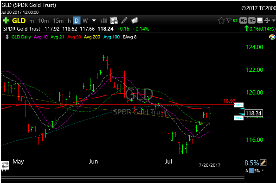
Task: Open the 'T' dropdown button
Action: pyautogui.click(x=252, y=21)
